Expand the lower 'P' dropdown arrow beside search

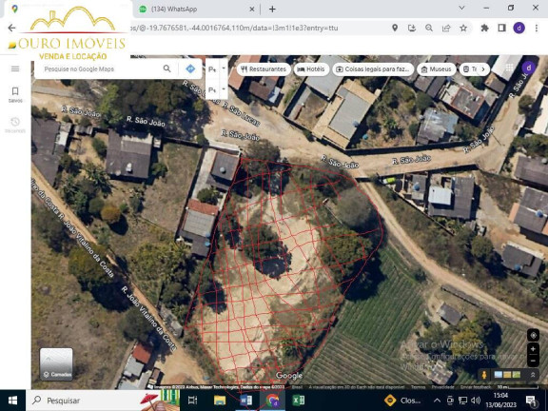[224, 89]
